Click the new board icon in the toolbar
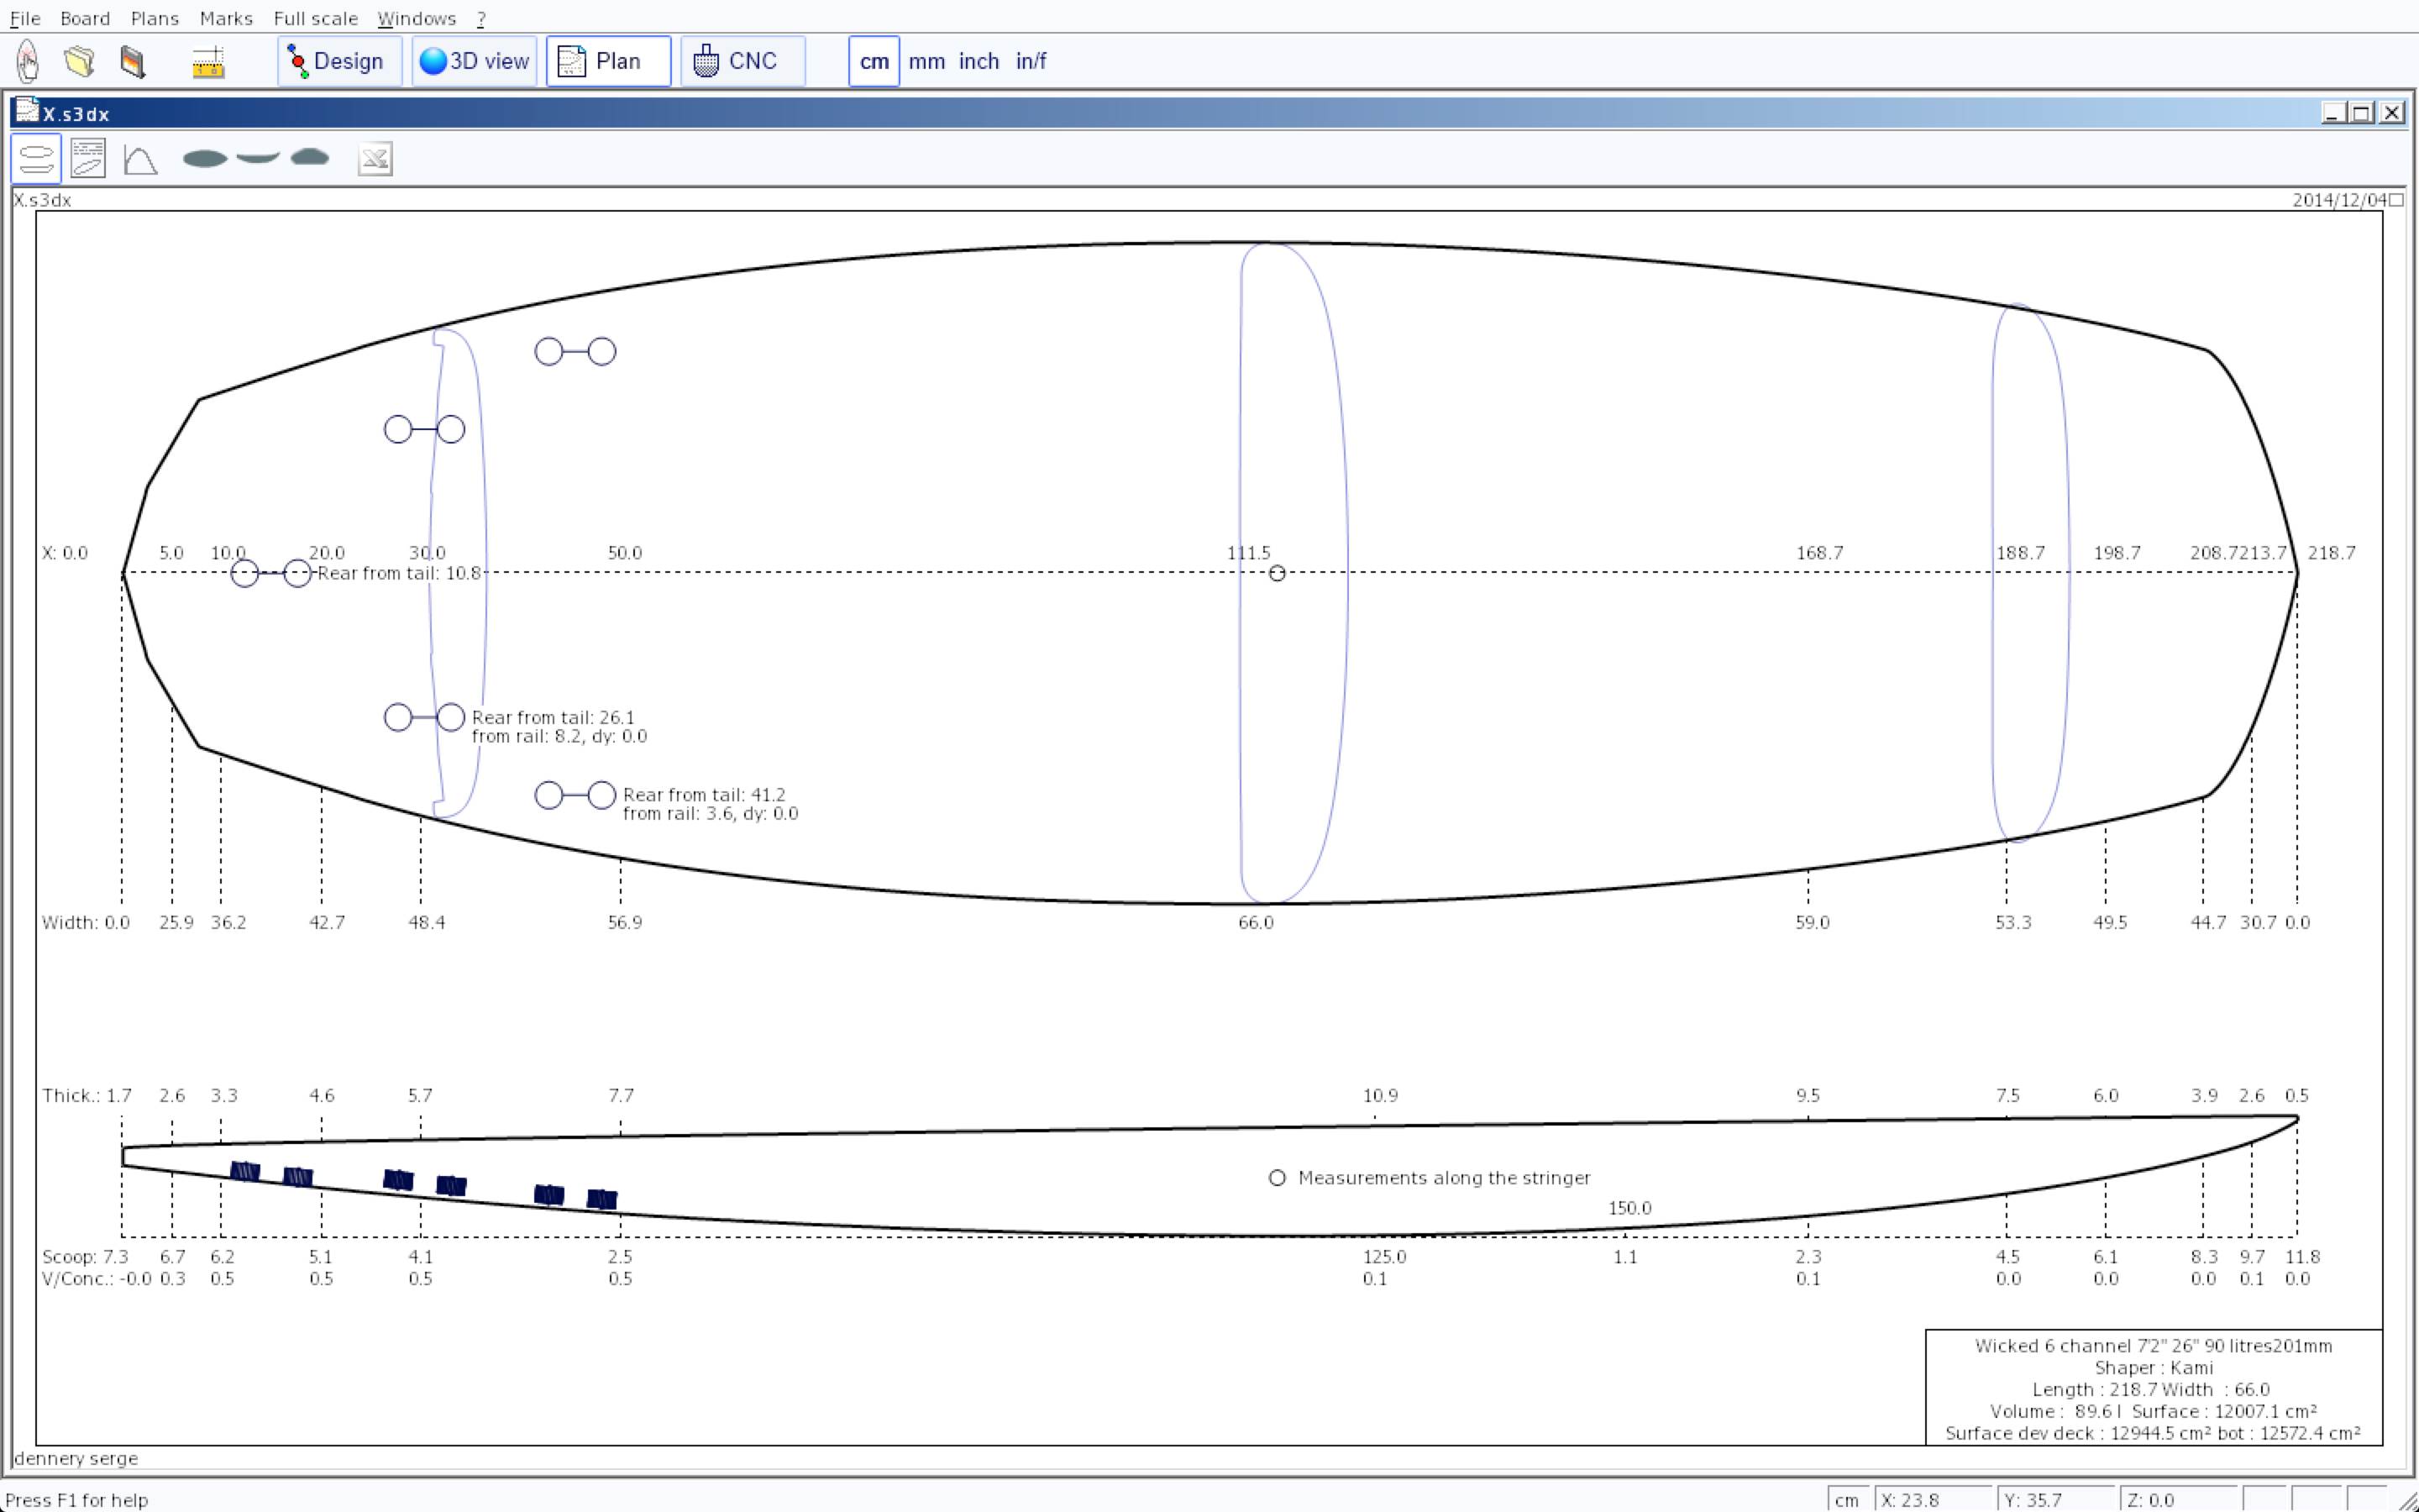The image size is (2419, 1512). pos(28,61)
